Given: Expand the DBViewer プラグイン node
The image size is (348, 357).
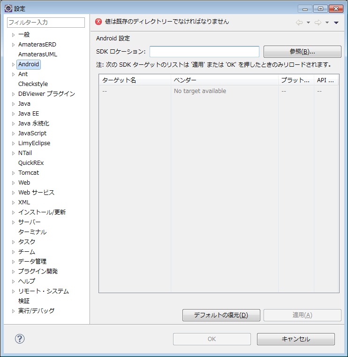Looking at the screenshot, I should [x=13, y=94].
